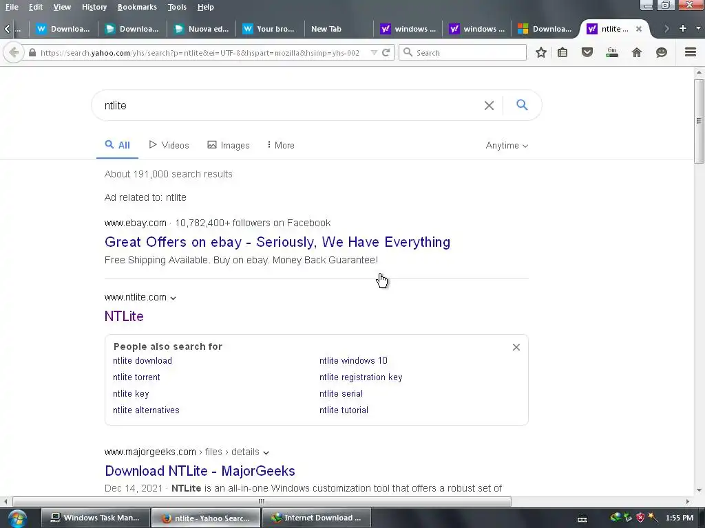Screen dimensions: 705x528
Task: Focus the URL address bar
Action: click(x=200, y=52)
